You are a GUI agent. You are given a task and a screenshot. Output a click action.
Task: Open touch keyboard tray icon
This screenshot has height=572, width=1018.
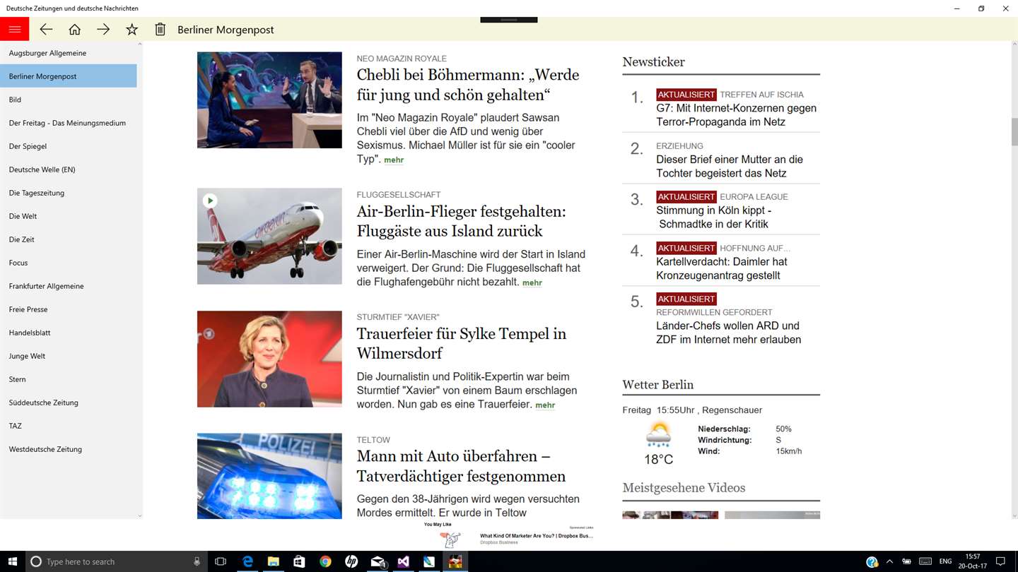point(925,561)
